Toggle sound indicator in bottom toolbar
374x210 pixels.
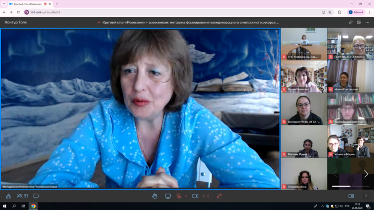[x=206, y=196]
